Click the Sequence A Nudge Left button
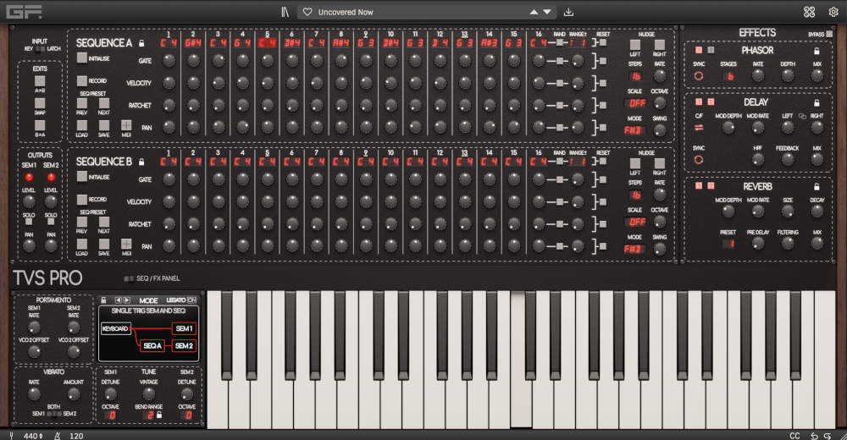This screenshot has width=847, height=440. click(x=635, y=44)
